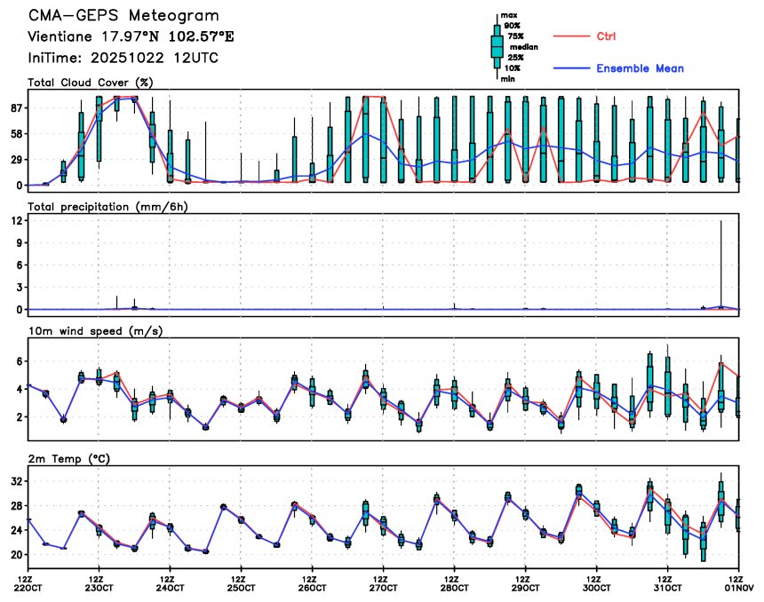764x602 pixels.
Task: Click the legend '90%' label
Action: [512, 26]
